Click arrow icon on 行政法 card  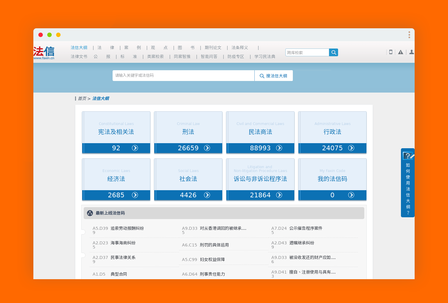point(351,148)
